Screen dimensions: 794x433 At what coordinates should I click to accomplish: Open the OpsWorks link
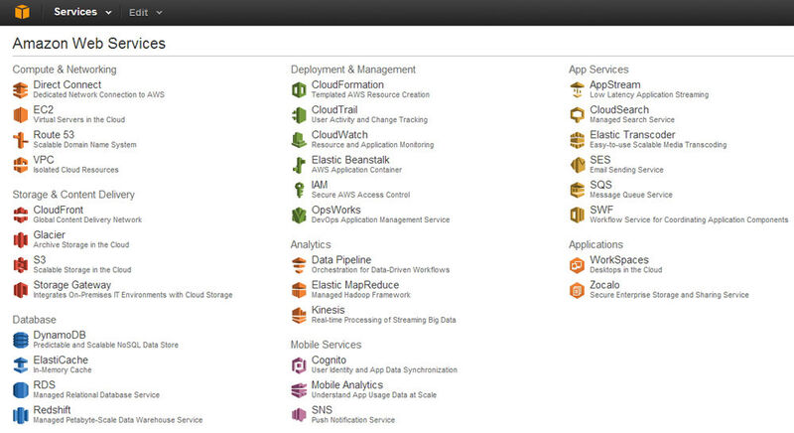click(335, 210)
